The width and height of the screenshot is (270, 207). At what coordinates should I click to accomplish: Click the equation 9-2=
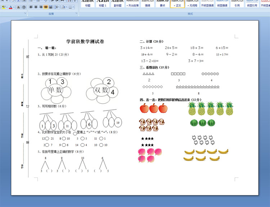(x=171, y=54)
